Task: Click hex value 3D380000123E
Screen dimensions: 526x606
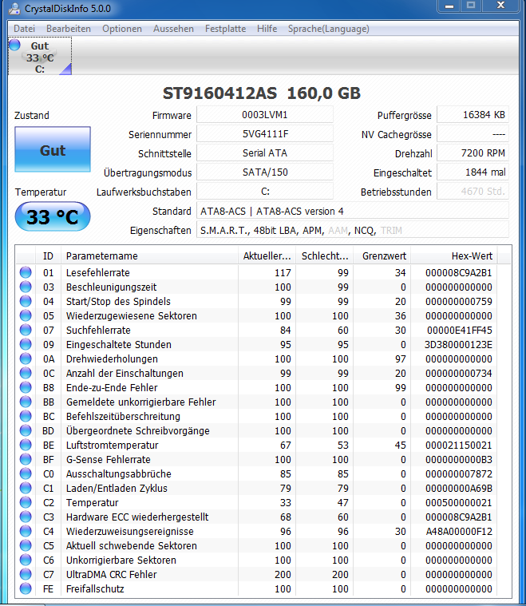Action: tap(458, 344)
